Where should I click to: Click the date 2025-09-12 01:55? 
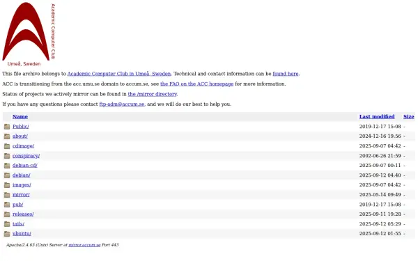tap(380, 234)
